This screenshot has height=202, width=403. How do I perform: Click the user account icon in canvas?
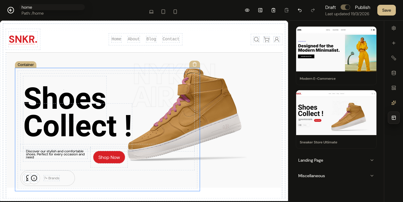coord(277,39)
